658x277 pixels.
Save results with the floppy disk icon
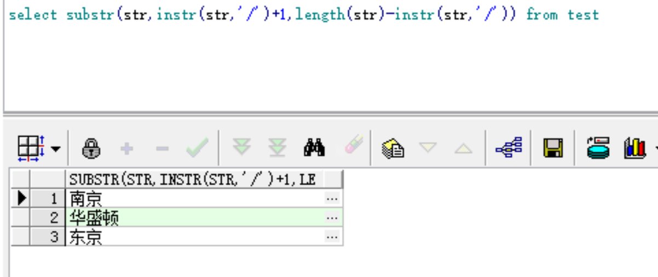tap(553, 148)
